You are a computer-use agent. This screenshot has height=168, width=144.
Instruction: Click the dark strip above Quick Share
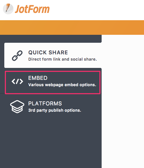point(51,39)
